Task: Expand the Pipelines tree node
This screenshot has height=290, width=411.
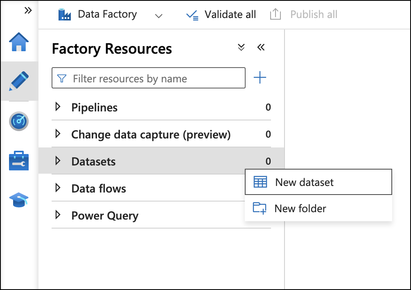Action: pyautogui.click(x=58, y=107)
